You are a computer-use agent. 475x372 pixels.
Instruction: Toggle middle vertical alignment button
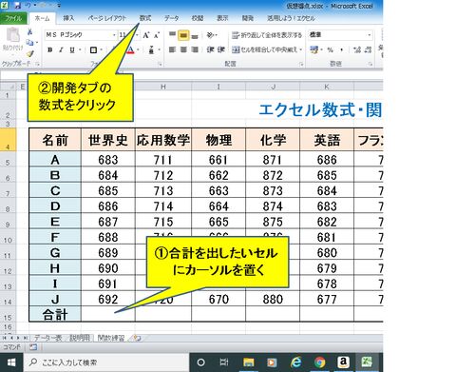point(183,35)
